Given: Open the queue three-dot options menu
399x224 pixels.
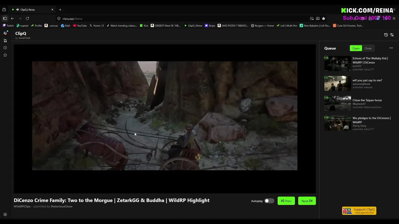Looking at the screenshot, I should tap(391, 48).
